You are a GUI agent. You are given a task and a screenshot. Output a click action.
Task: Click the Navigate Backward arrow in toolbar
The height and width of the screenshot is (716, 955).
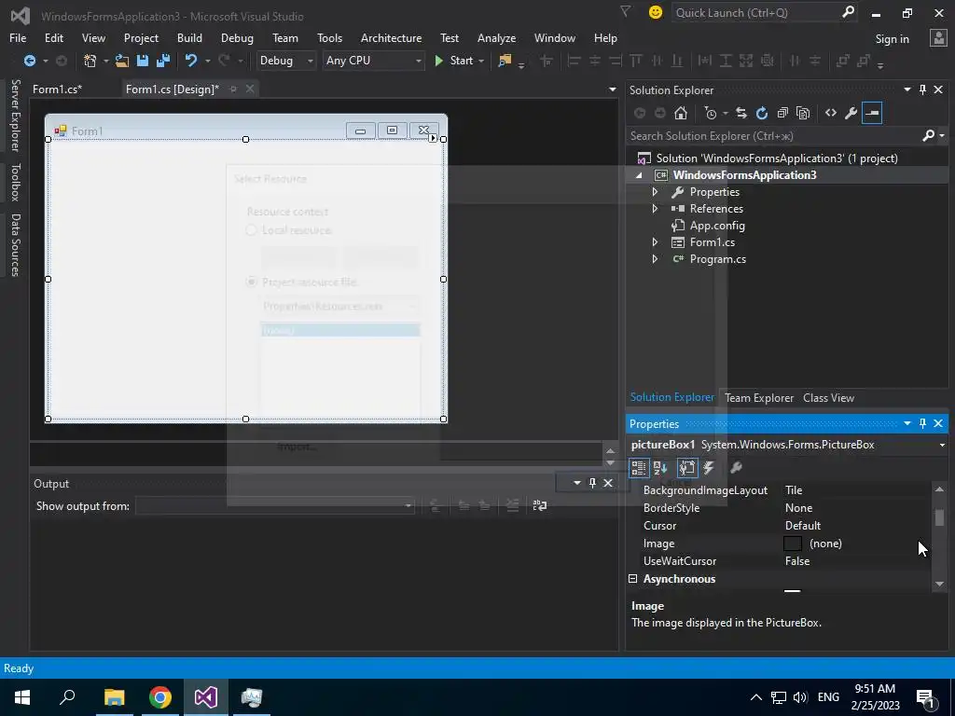pyautogui.click(x=29, y=61)
